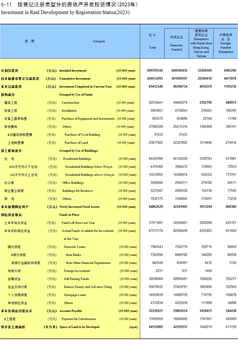Click the 'Domestic Funded' column header

coord(177,47)
